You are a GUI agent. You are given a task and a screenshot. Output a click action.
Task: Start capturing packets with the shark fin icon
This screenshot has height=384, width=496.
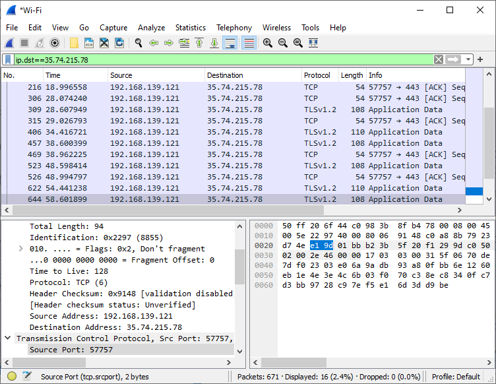pyautogui.click(x=9, y=43)
